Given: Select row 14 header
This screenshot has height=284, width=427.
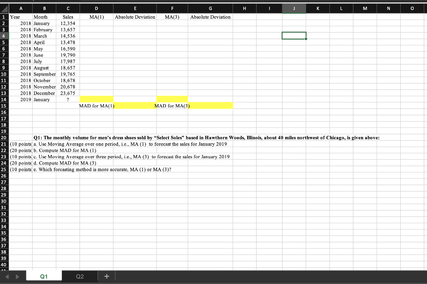Looking at the screenshot, I should tap(3, 100).
